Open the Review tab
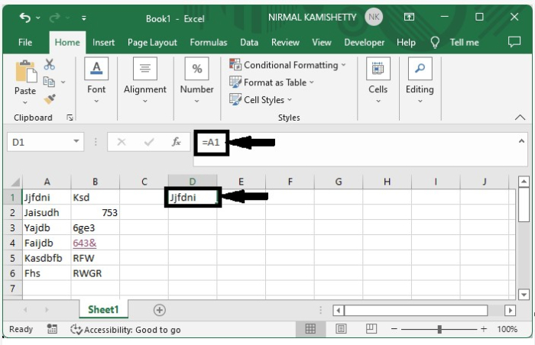This screenshot has height=345, width=535. (x=285, y=42)
